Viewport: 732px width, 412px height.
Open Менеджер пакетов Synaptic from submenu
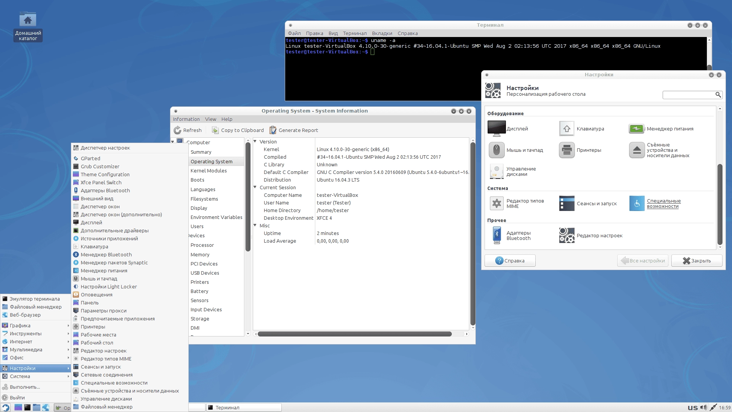pos(130,262)
